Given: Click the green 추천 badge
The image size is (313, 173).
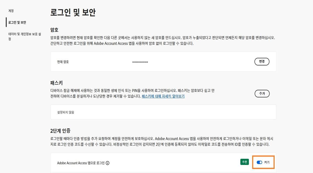Looking at the screenshot, I should coord(244,162).
